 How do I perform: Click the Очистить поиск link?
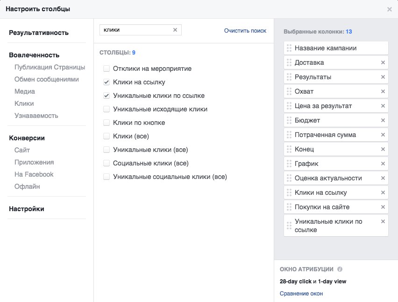pos(245,31)
